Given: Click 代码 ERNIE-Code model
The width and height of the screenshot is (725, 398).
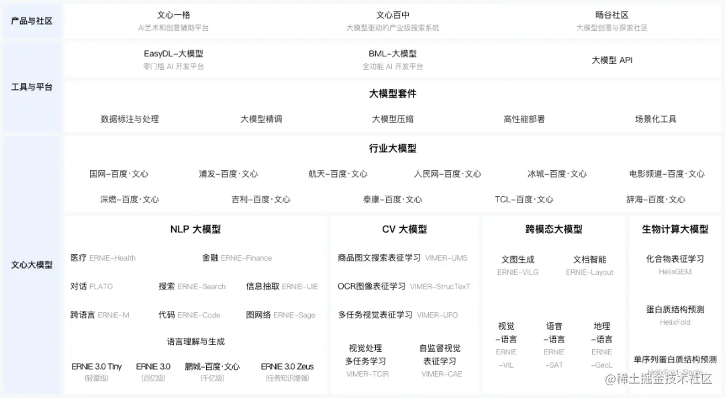Looking at the screenshot, I should pos(189,315).
